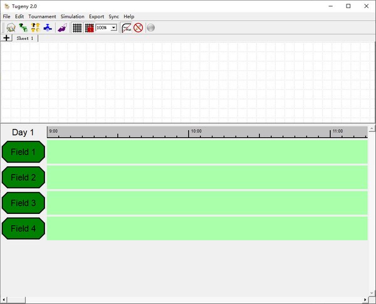
Task: Open the 100% zoom dropdown
Action: (113, 28)
